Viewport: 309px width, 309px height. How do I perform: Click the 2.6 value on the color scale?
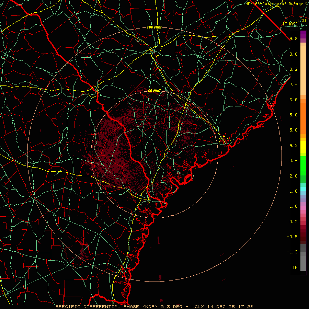click(x=294, y=176)
